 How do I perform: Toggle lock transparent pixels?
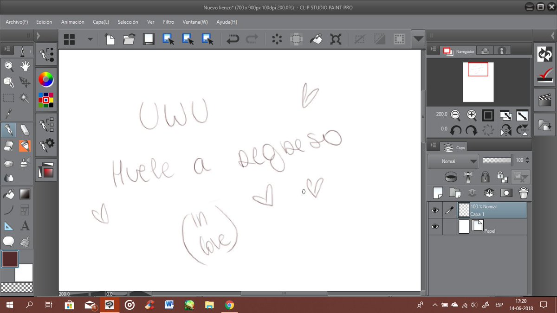[502, 177]
